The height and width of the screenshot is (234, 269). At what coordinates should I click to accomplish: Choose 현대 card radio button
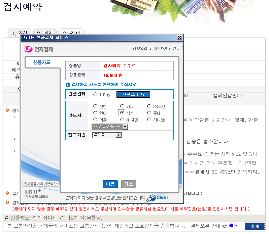(x=95, y=113)
